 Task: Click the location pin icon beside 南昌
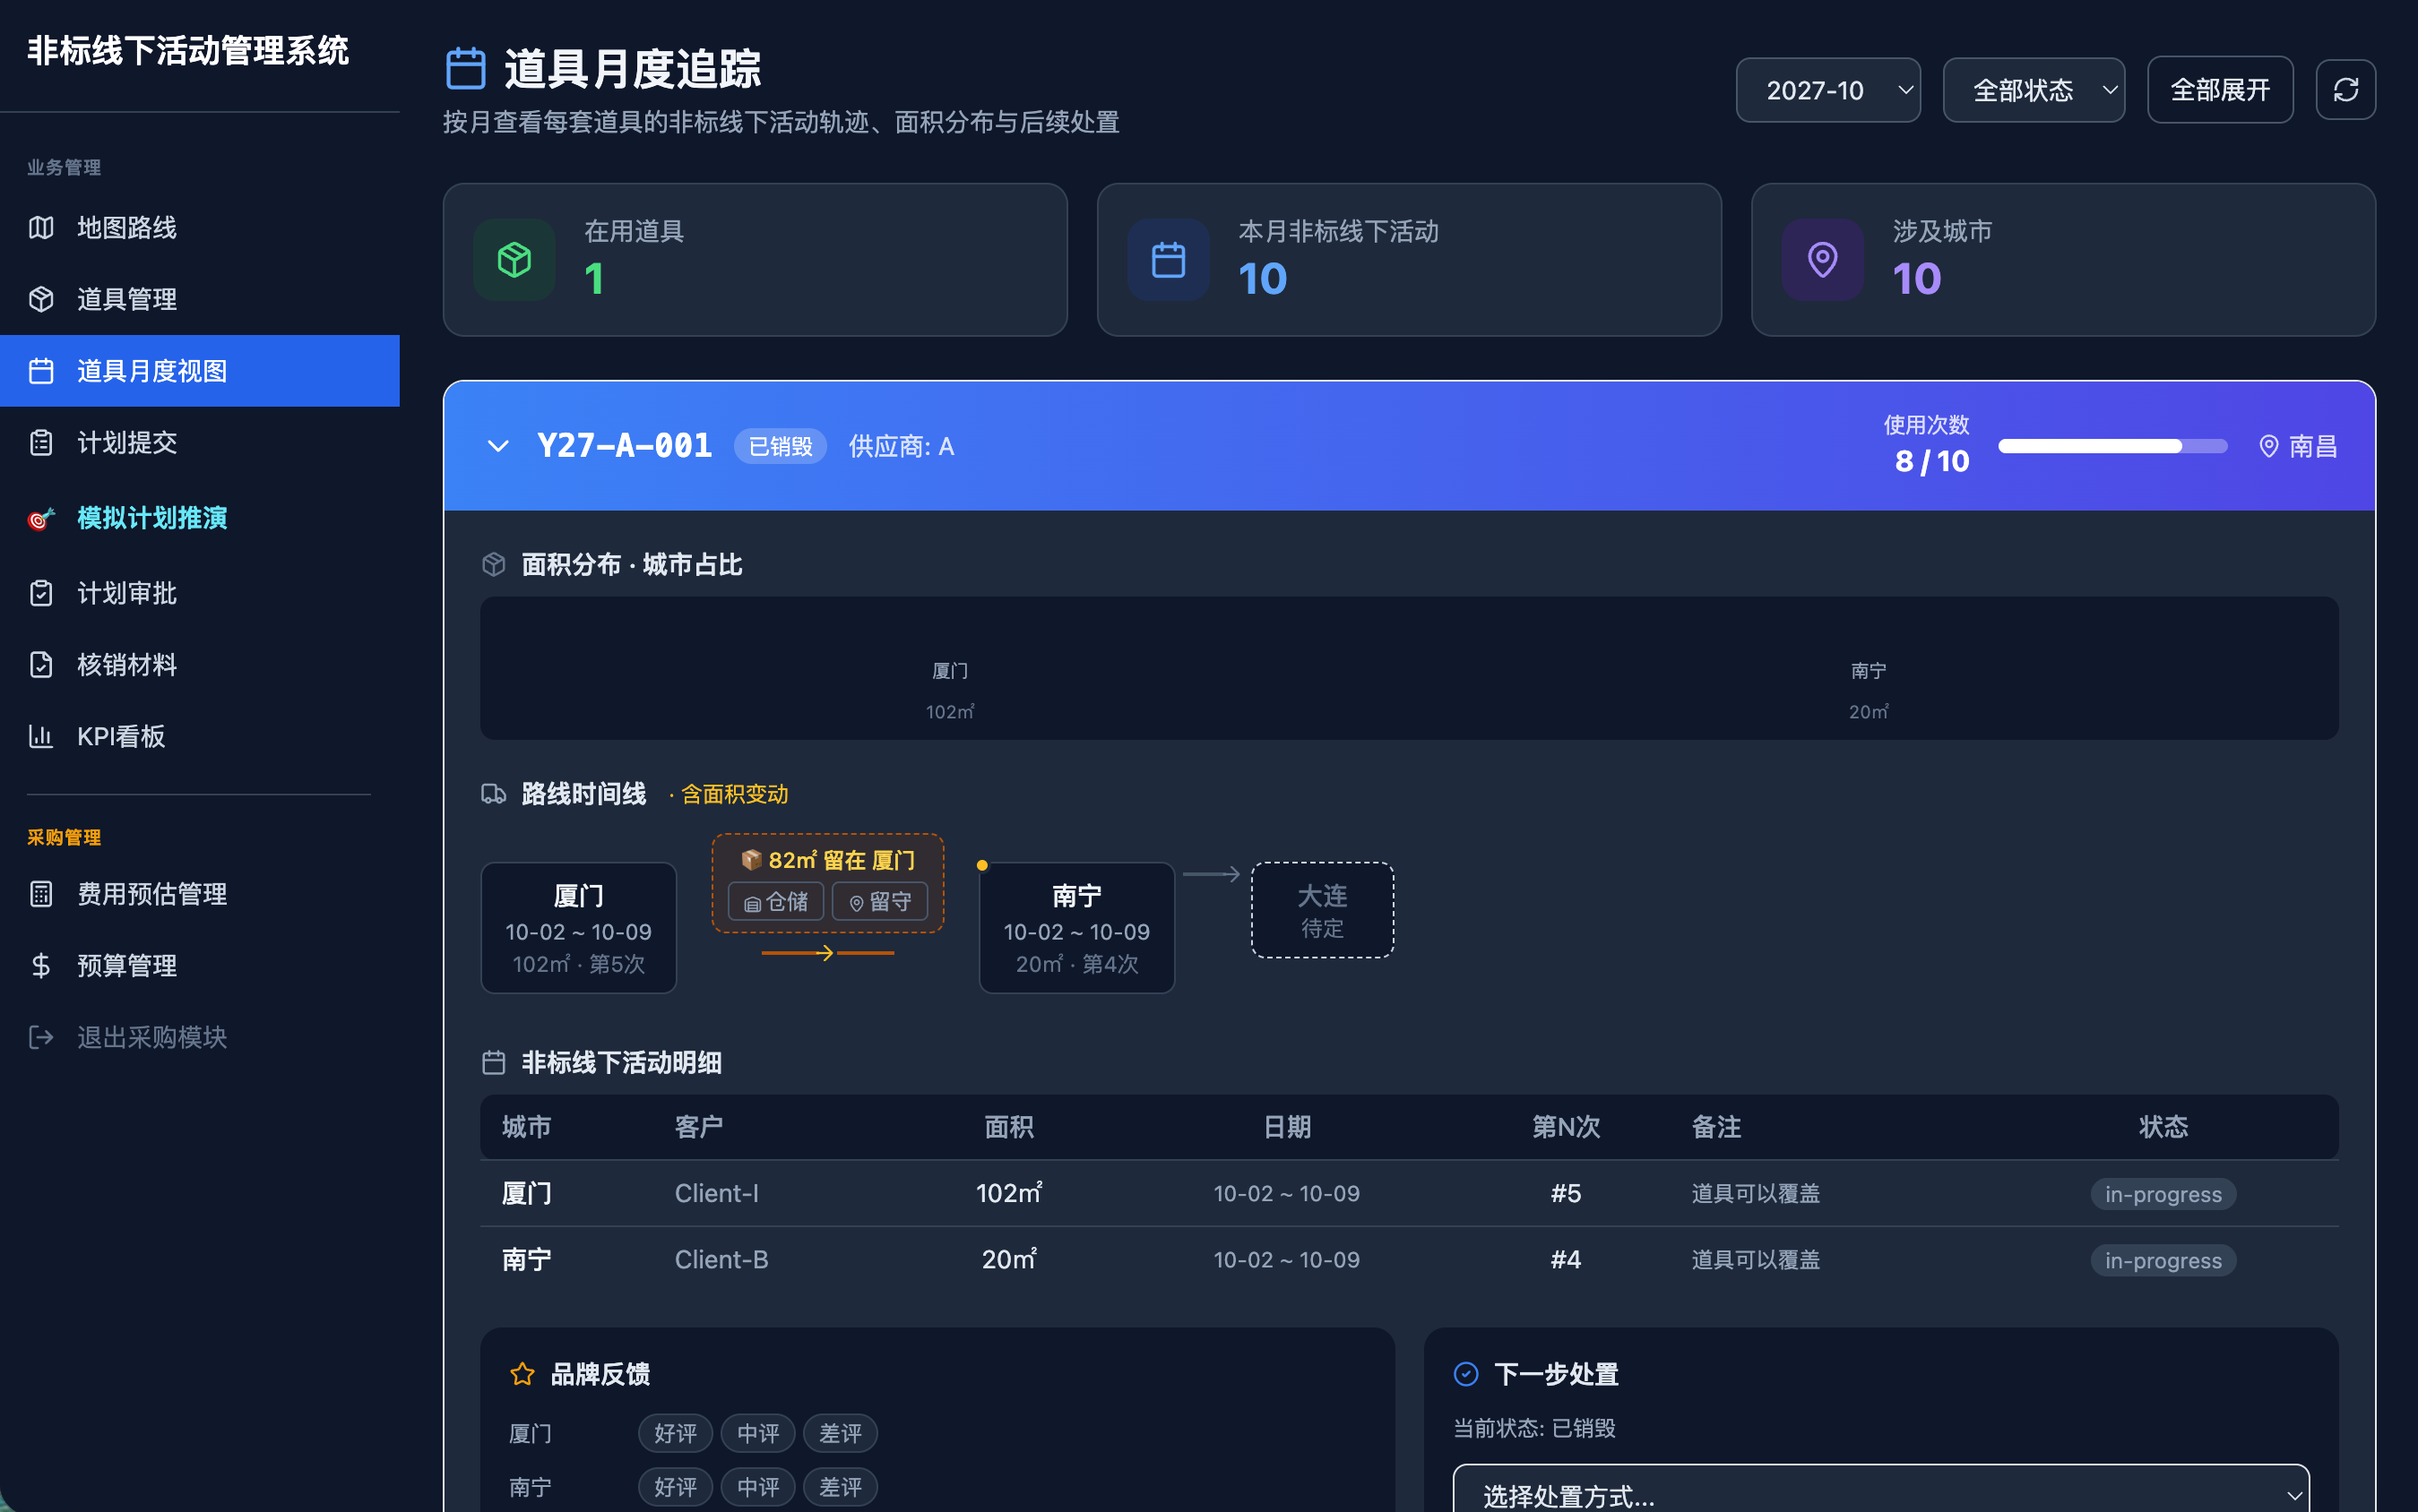click(x=2268, y=446)
